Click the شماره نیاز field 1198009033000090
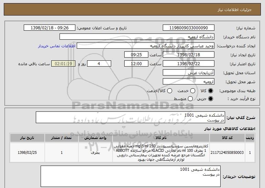The width and height of the screenshot is (265, 188). click(x=189, y=28)
